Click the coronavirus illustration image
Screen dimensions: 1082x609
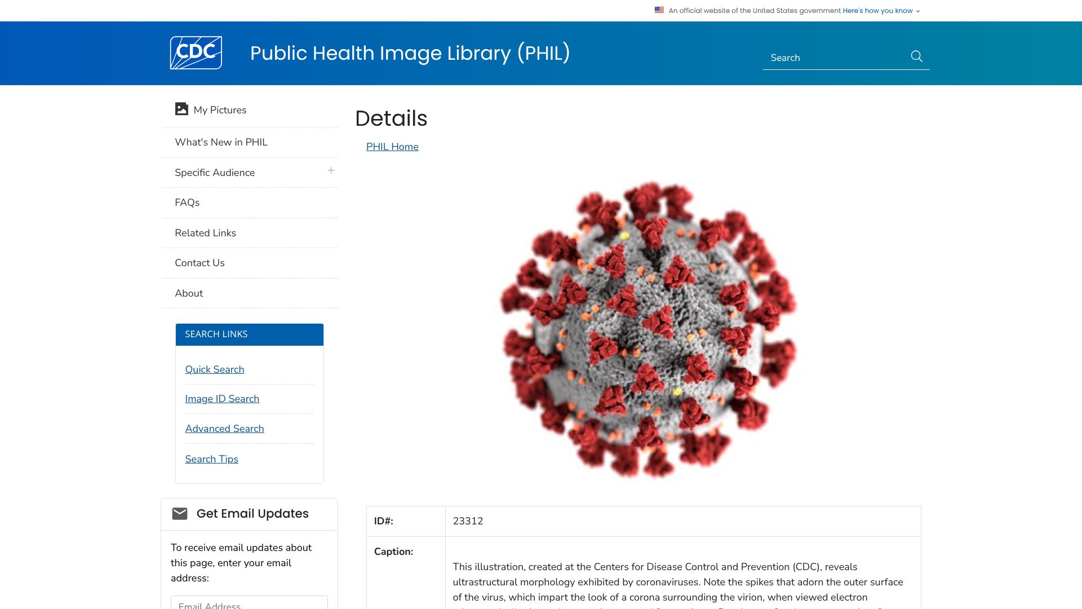tap(648, 329)
